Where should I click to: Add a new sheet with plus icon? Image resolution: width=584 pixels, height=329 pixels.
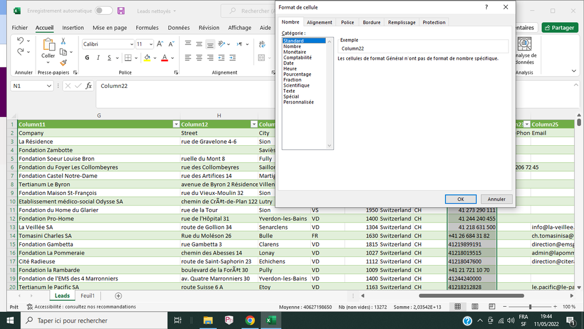pyautogui.click(x=118, y=296)
